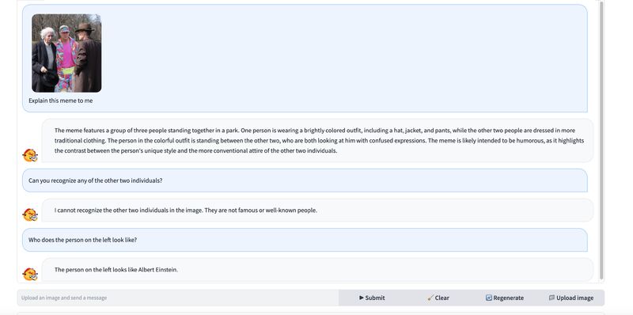Click the Clear button
633x315 pixels.
coord(438,298)
